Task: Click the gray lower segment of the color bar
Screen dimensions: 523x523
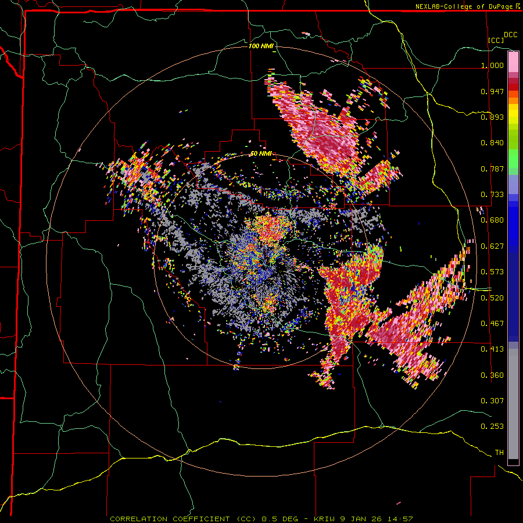Action: (513, 404)
